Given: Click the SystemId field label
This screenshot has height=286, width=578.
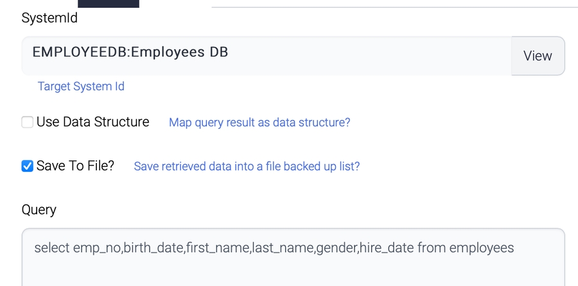Looking at the screenshot, I should (x=49, y=18).
